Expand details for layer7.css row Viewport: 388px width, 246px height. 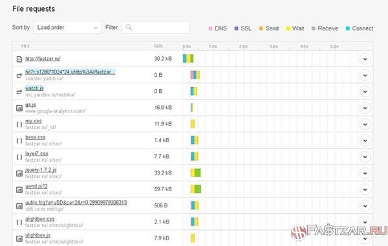pos(365,157)
